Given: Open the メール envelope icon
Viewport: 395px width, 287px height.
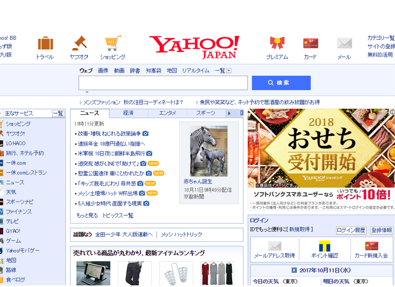Looking at the screenshot, I should (345, 43).
